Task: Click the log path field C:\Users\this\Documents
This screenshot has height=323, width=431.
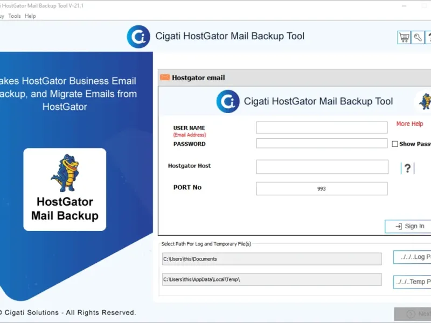Action: (x=272, y=259)
